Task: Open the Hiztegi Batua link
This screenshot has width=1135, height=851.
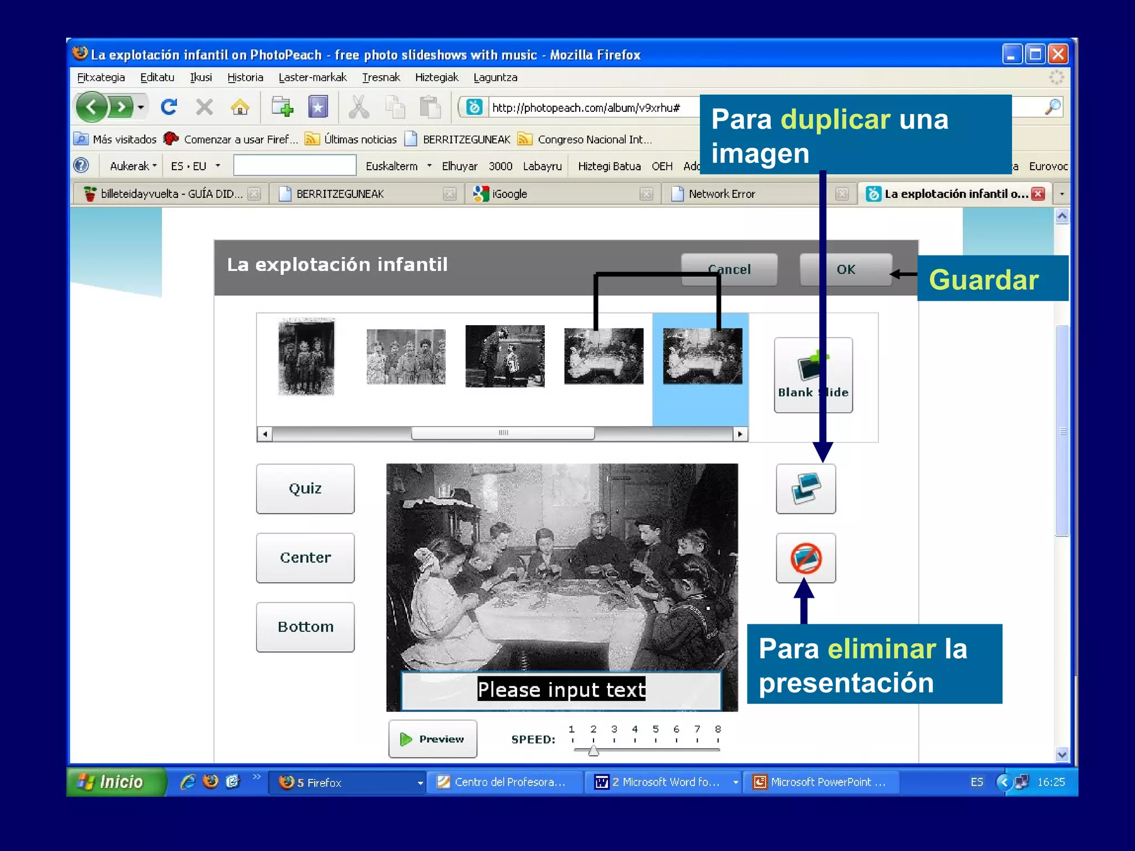Action: pos(609,166)
